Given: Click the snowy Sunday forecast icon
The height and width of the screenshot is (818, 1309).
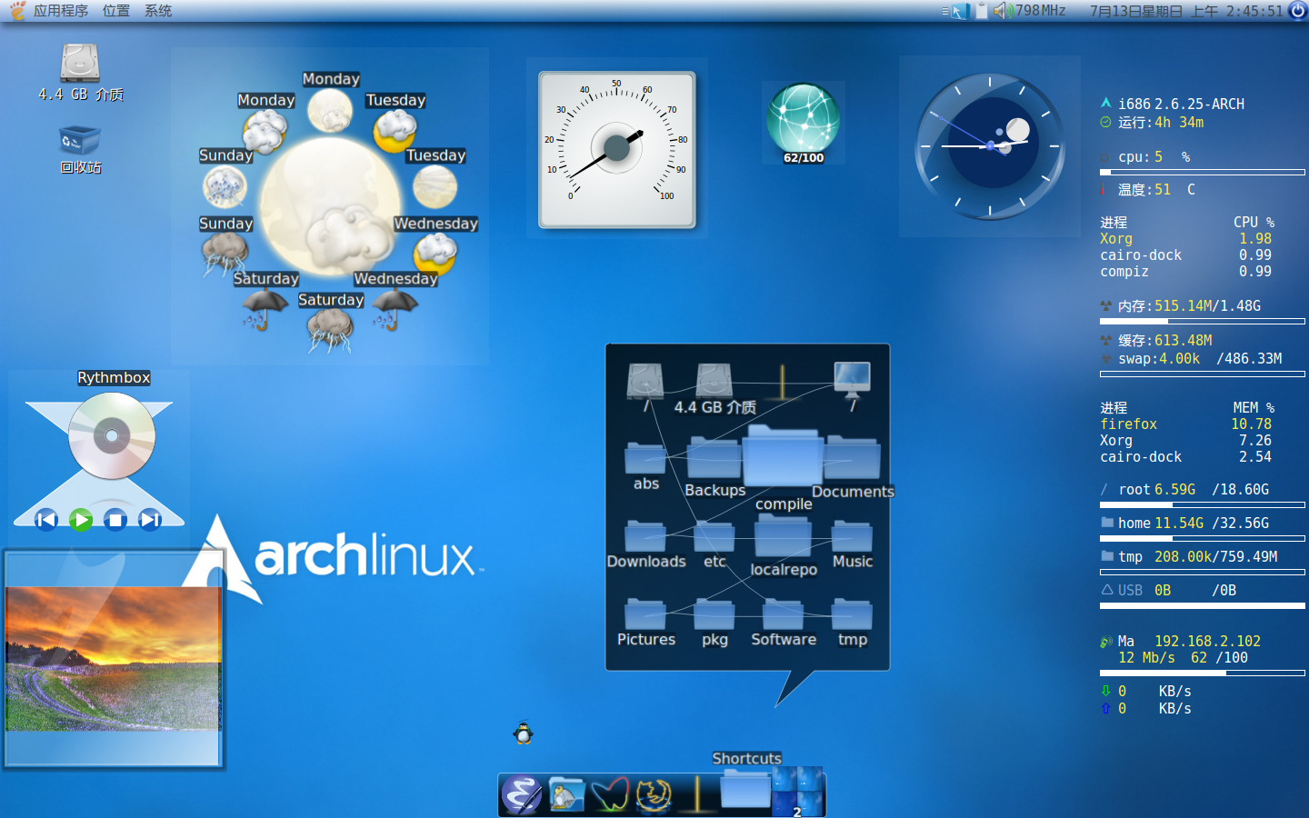Looking at the screenshot, I should tap(225, 187).
